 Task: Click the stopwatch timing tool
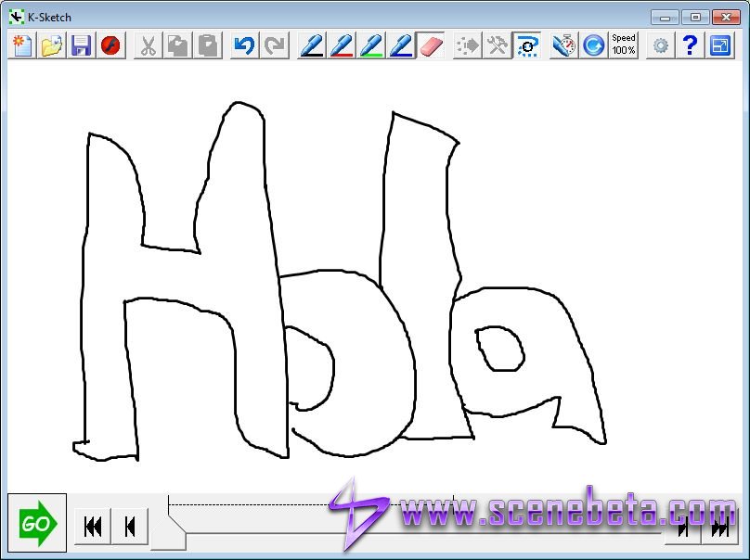pyautogui.click(x=563, y=45)
